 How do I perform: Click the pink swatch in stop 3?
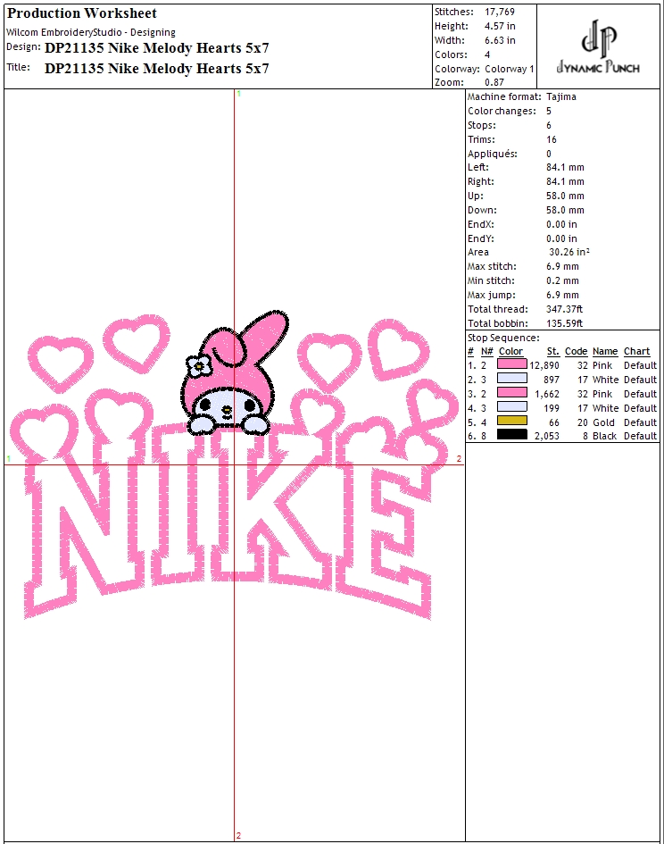click(x=511, y=393)
